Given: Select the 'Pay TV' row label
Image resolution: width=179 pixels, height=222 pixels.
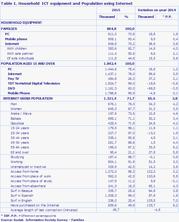Looking at the screenshot, I should coord(13,79).
